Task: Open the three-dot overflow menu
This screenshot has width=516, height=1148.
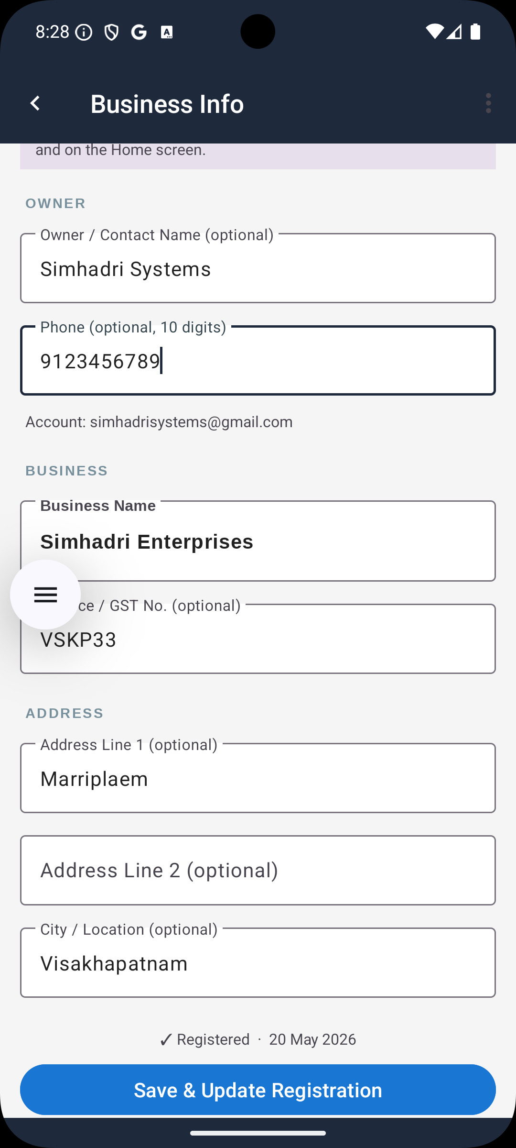Action: 488,103
